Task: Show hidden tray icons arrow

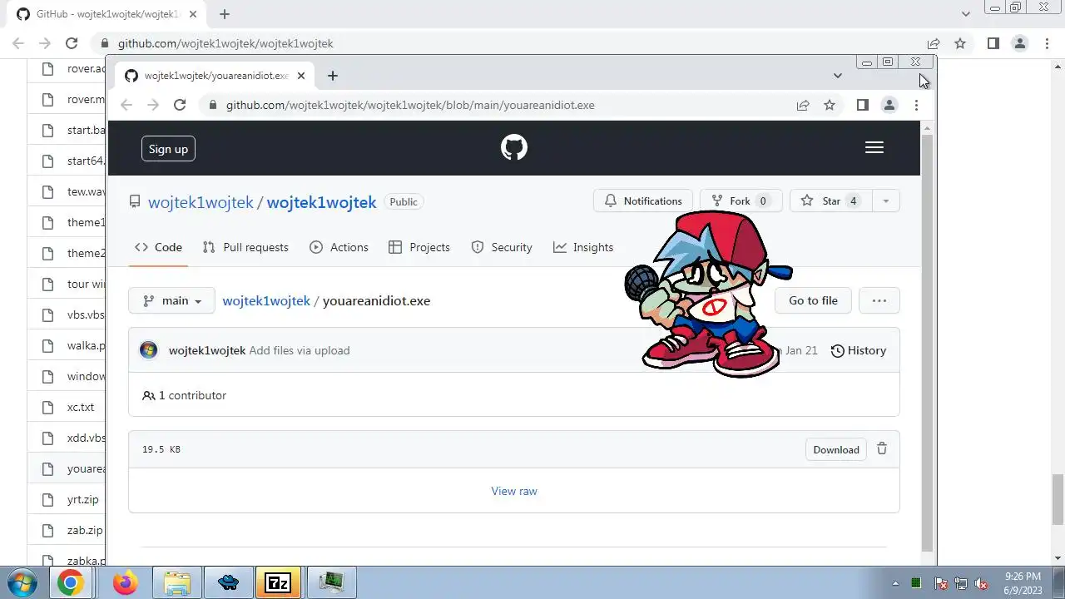Action: point(895,583)
